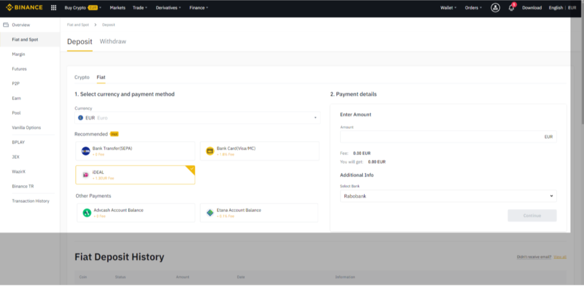
Task: Open the Select Bank Rabobank dropdown
Action: click(448, 196)
